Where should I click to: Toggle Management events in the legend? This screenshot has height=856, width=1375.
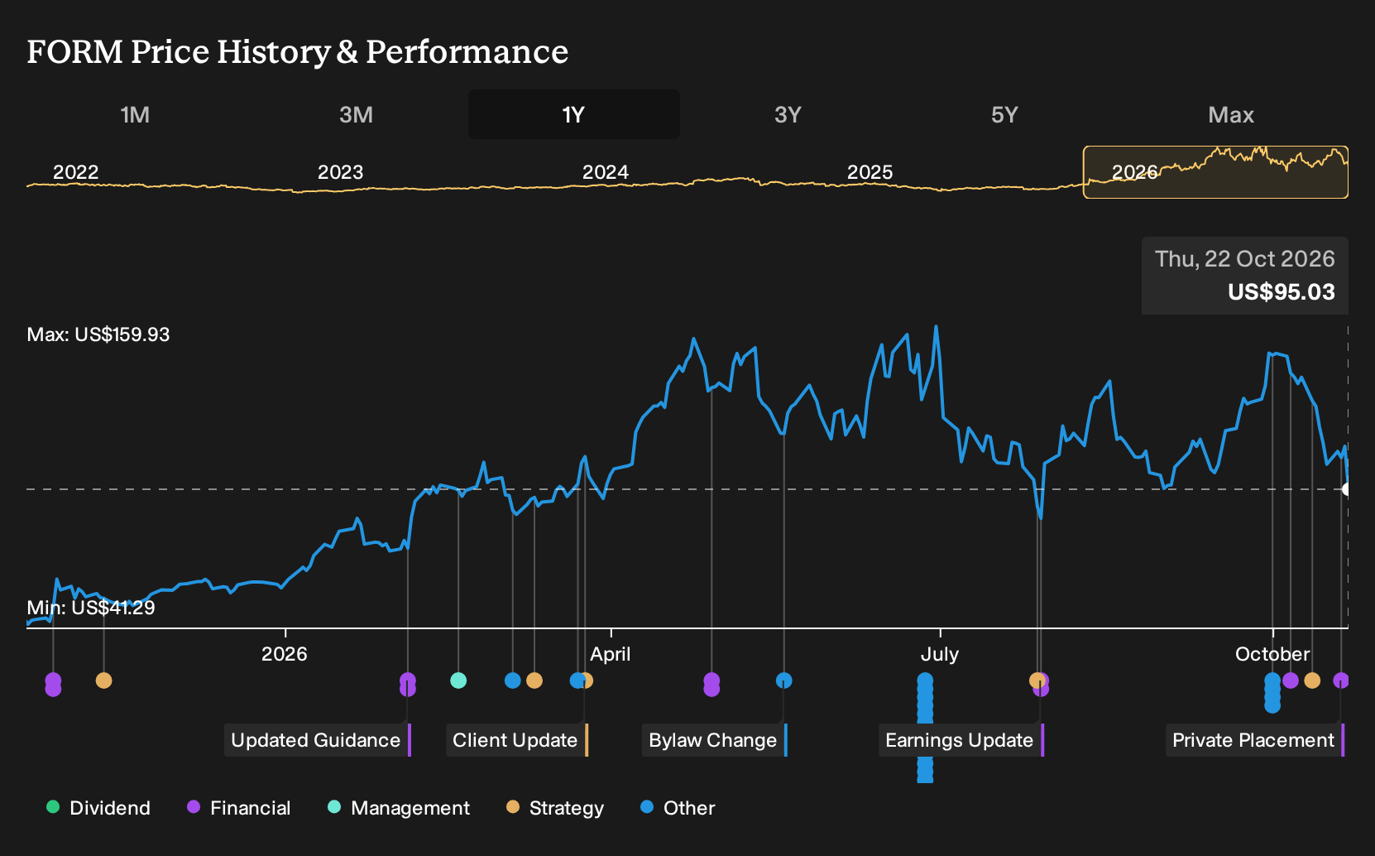399,808
